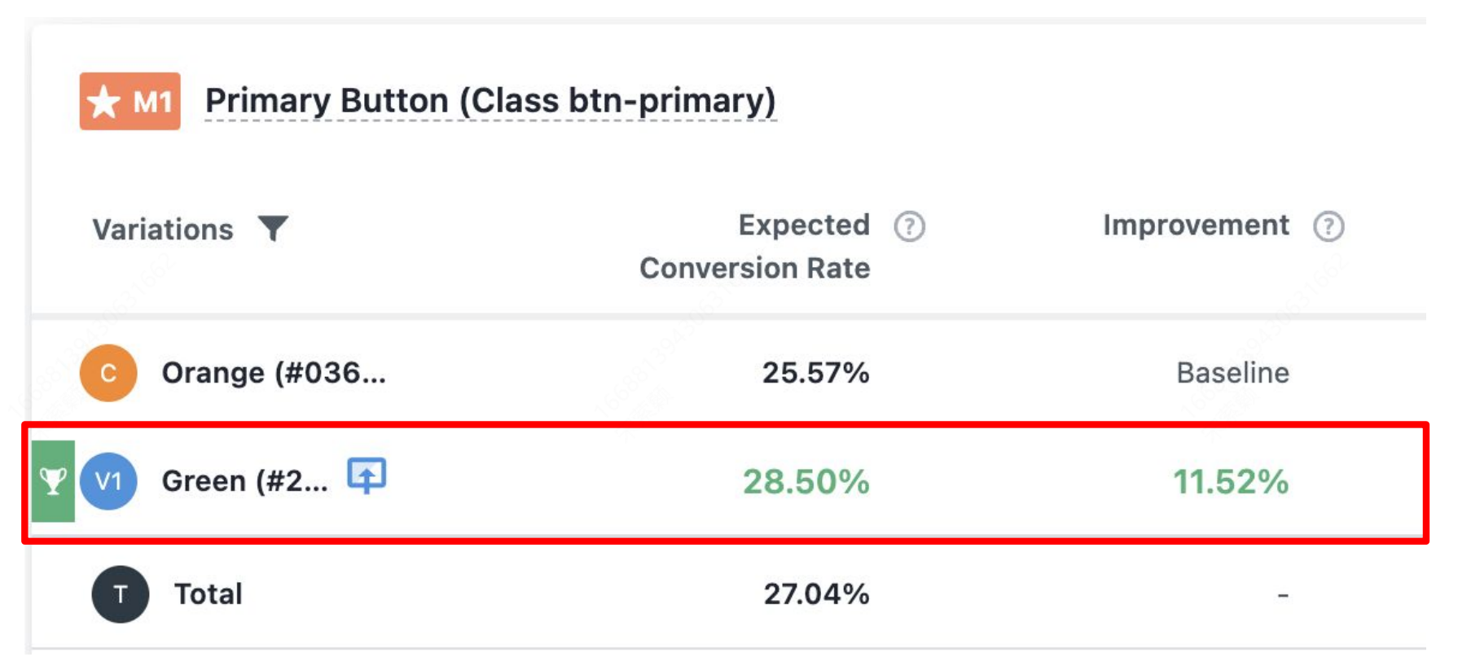Viewport: 1458px width, 670px height.
Task: Select the Variations filter funnel icon
Action: pyautogui.click(x=273, y=229)
